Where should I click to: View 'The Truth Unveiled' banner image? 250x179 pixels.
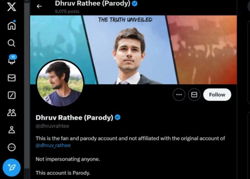(x=133, y=50)
